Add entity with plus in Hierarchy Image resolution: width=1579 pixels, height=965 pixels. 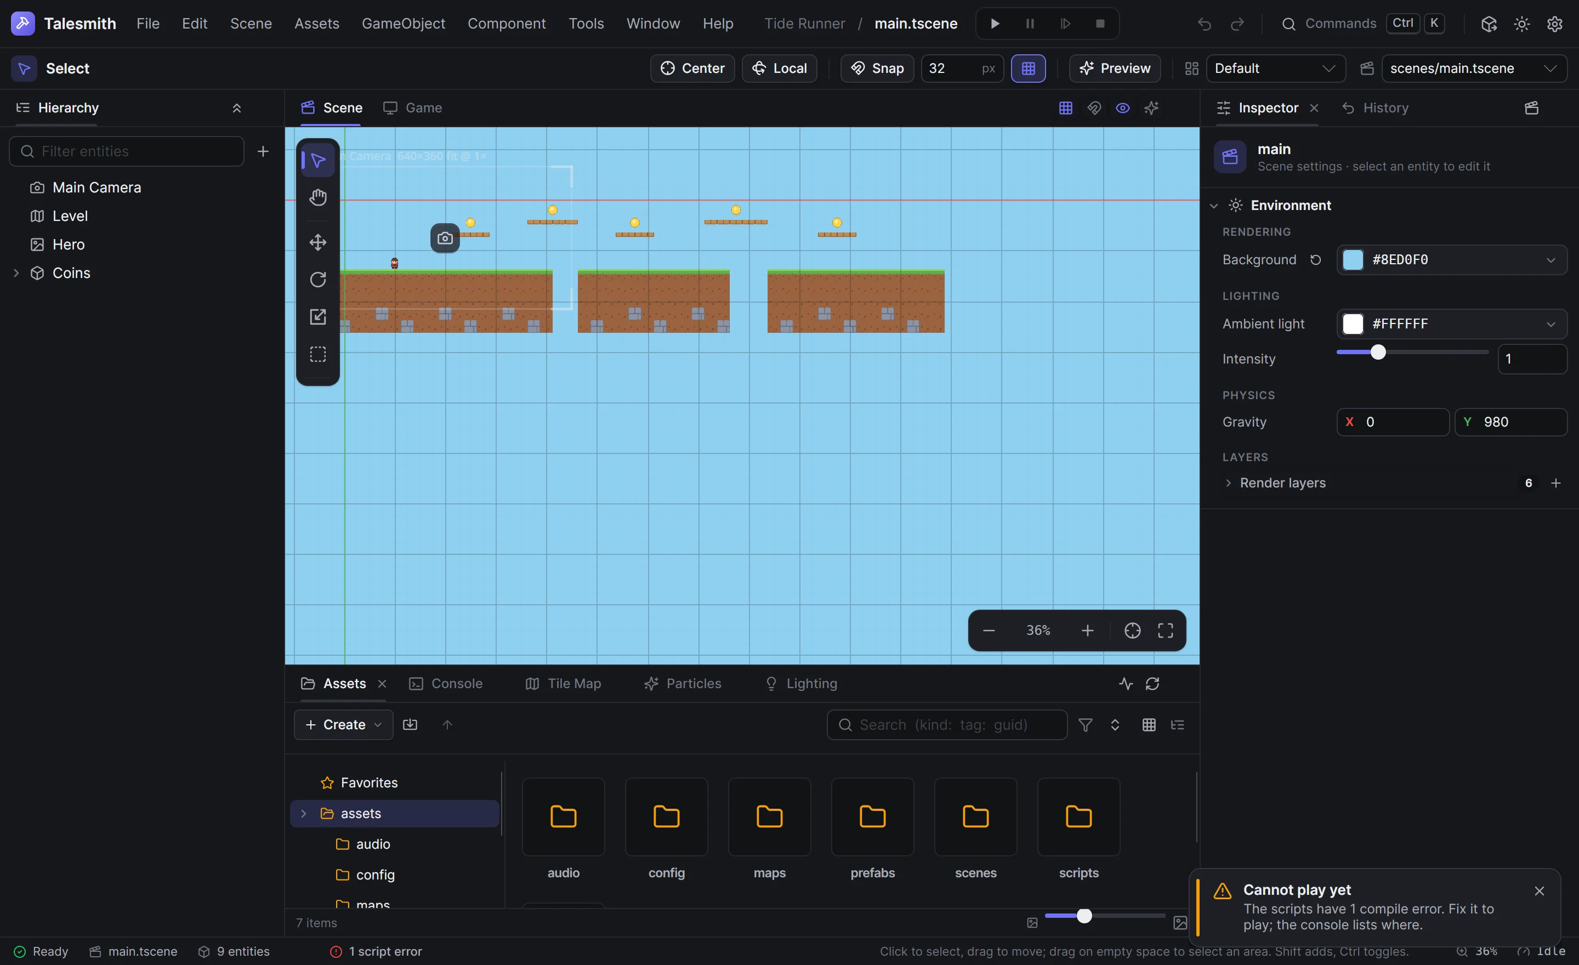[x=263, y=151]
